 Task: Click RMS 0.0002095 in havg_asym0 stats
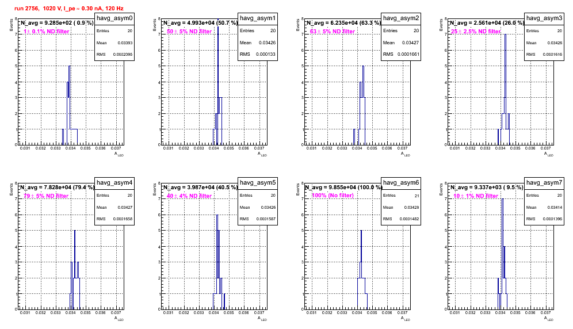114,54
